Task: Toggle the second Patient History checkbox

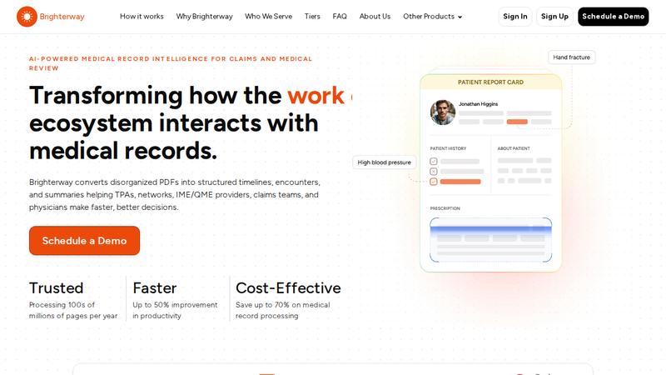Action: (x=433, y=172)
